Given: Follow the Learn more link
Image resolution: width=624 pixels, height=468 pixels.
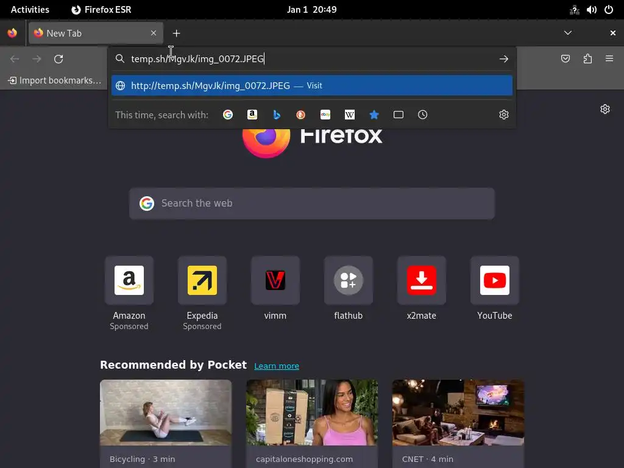Looking at the screenshot, I should tap(277, 366).
